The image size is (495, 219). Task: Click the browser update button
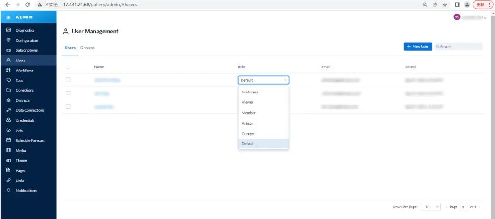point(483,5)
